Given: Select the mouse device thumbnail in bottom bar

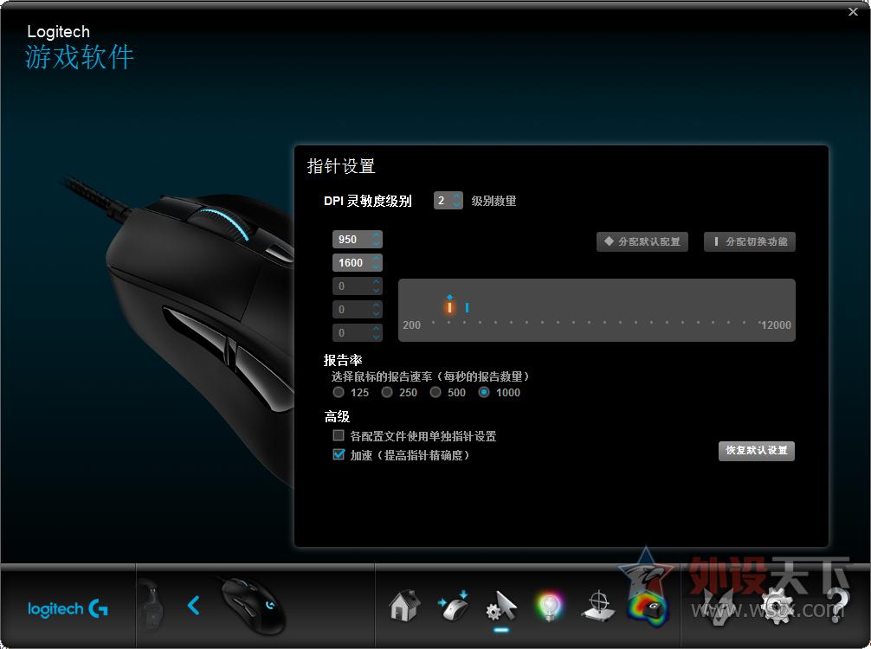Looking at the screenshot, I should [254, 606].
